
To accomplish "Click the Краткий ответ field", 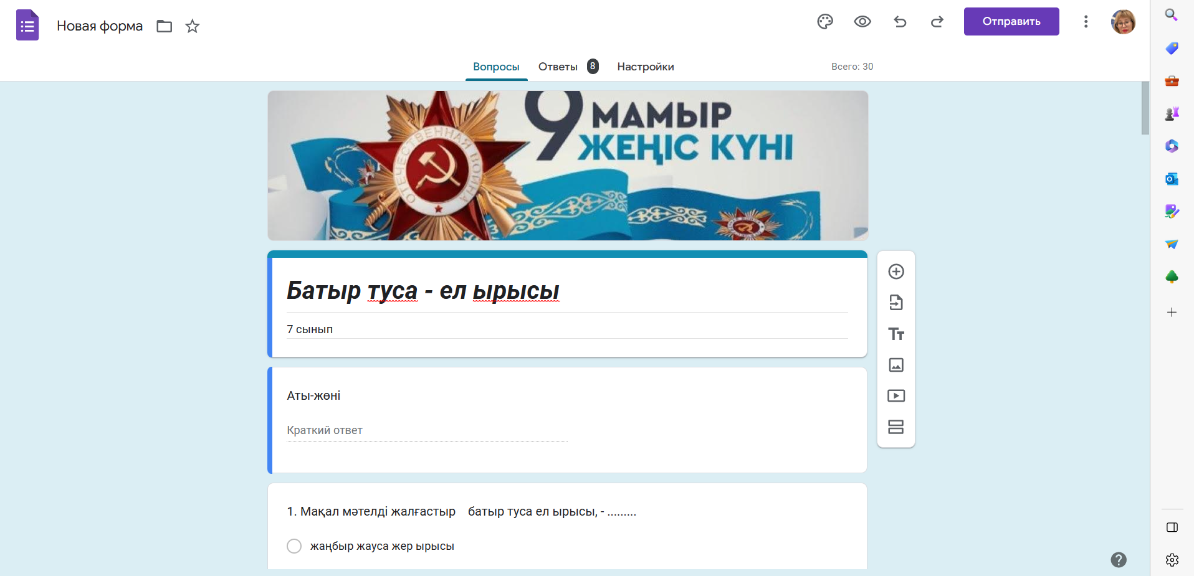I will coord(427,430).
